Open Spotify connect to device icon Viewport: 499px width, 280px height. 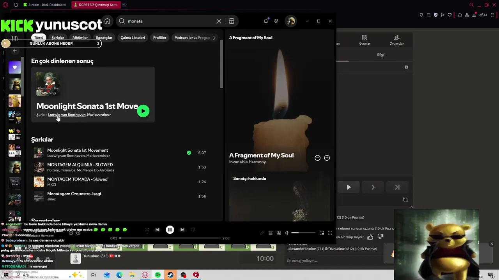[x=279, y=233]
